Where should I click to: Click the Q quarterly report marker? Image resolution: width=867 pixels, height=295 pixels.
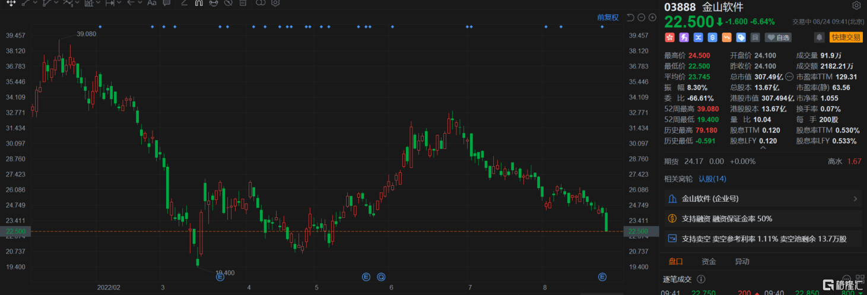pos(381,277)
